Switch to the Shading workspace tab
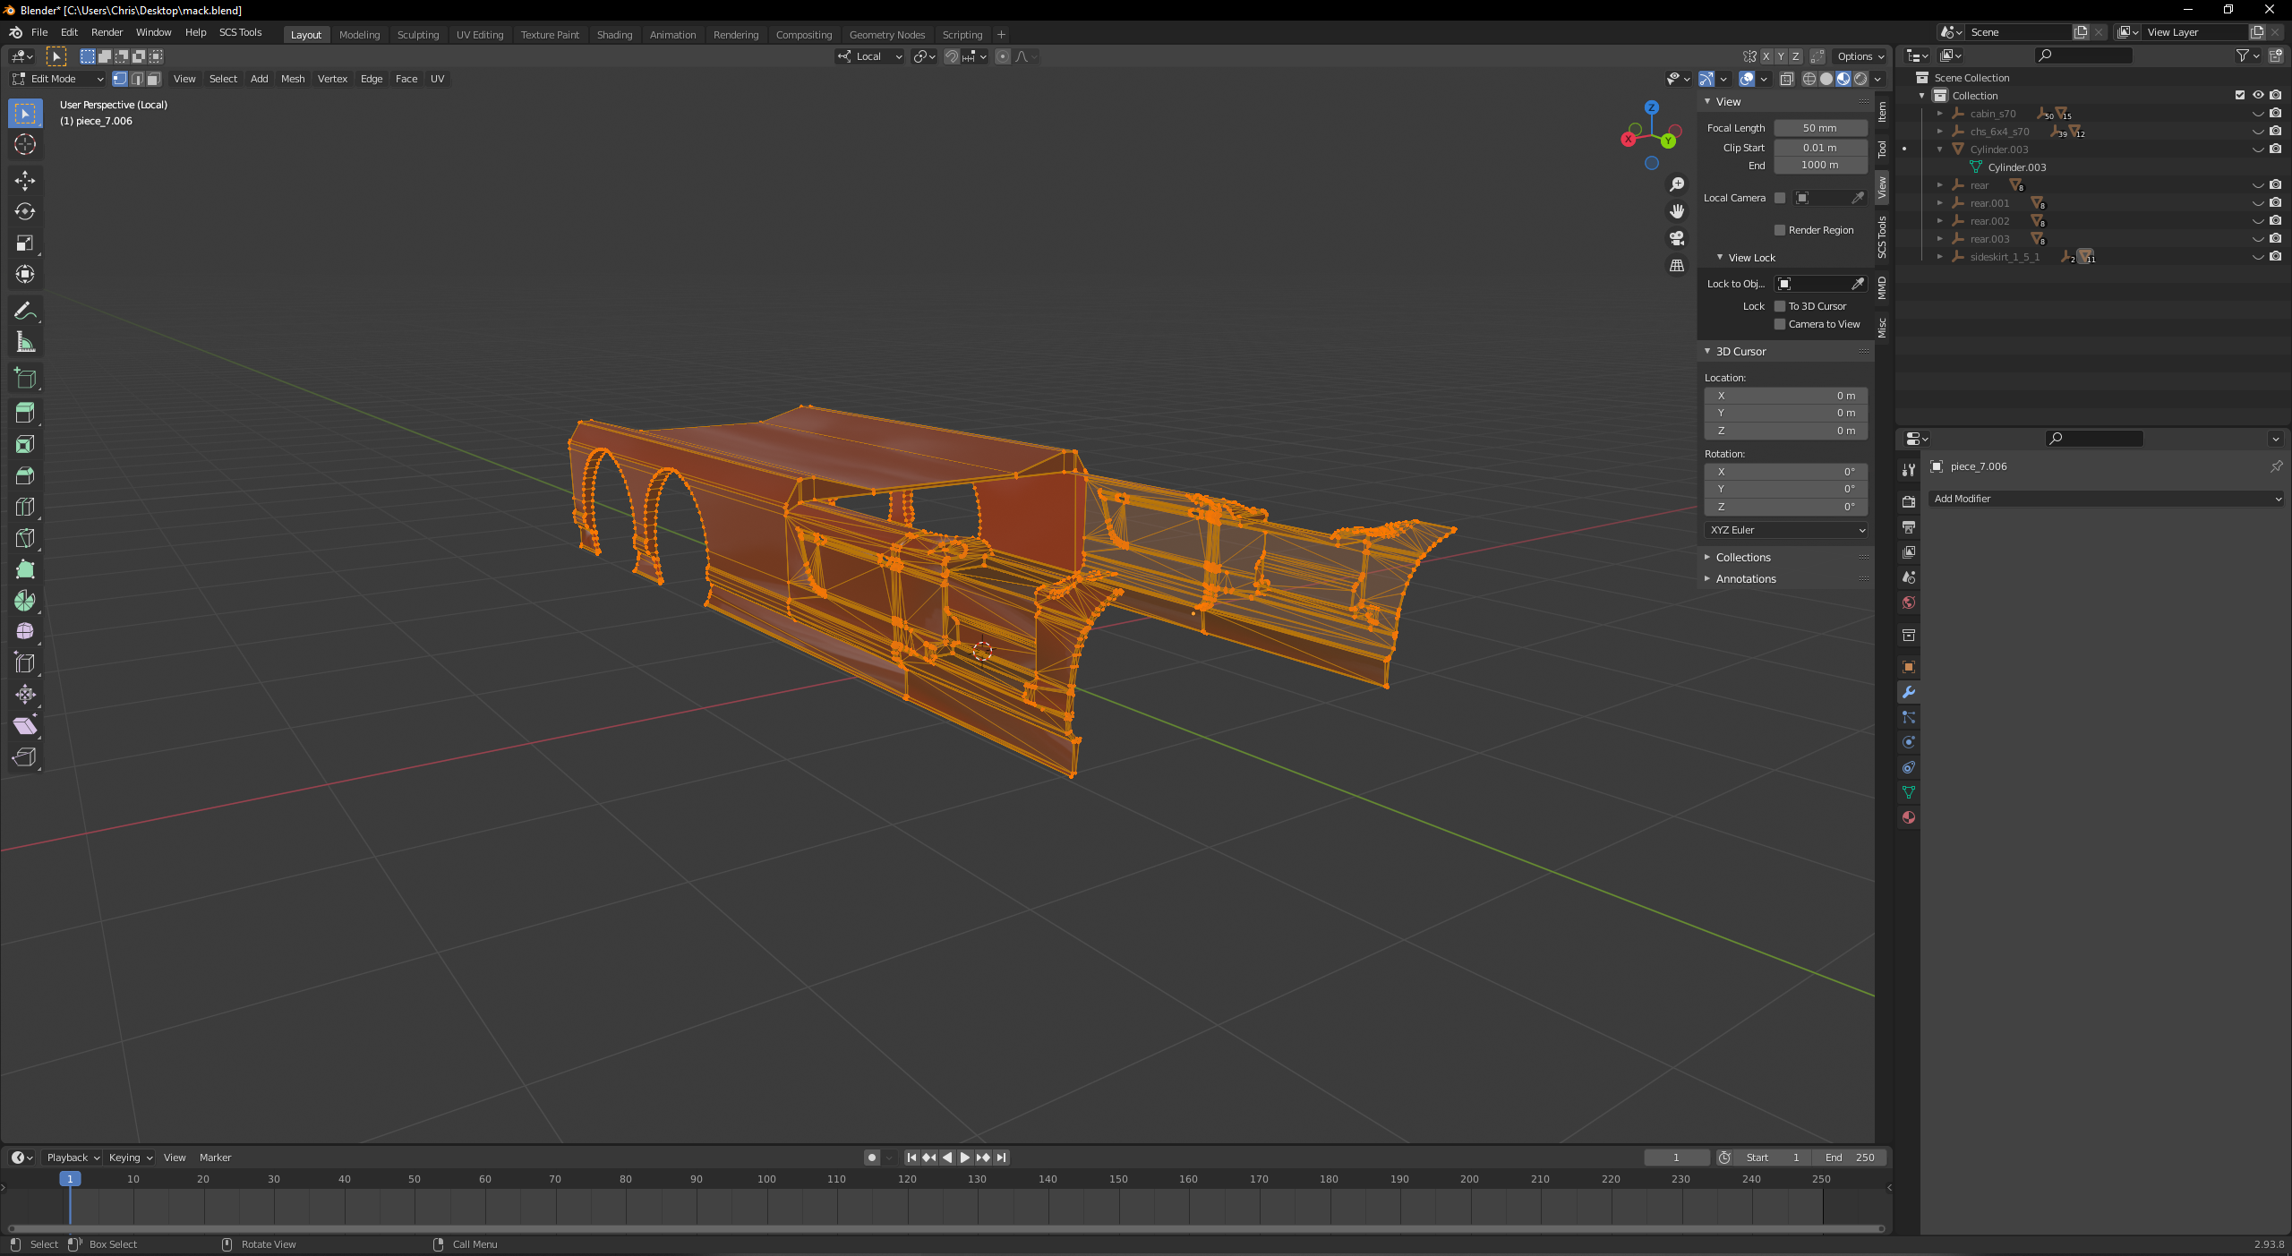Screen dimensions: 2292x1256 pyautogui.click(x=614, y=34)
